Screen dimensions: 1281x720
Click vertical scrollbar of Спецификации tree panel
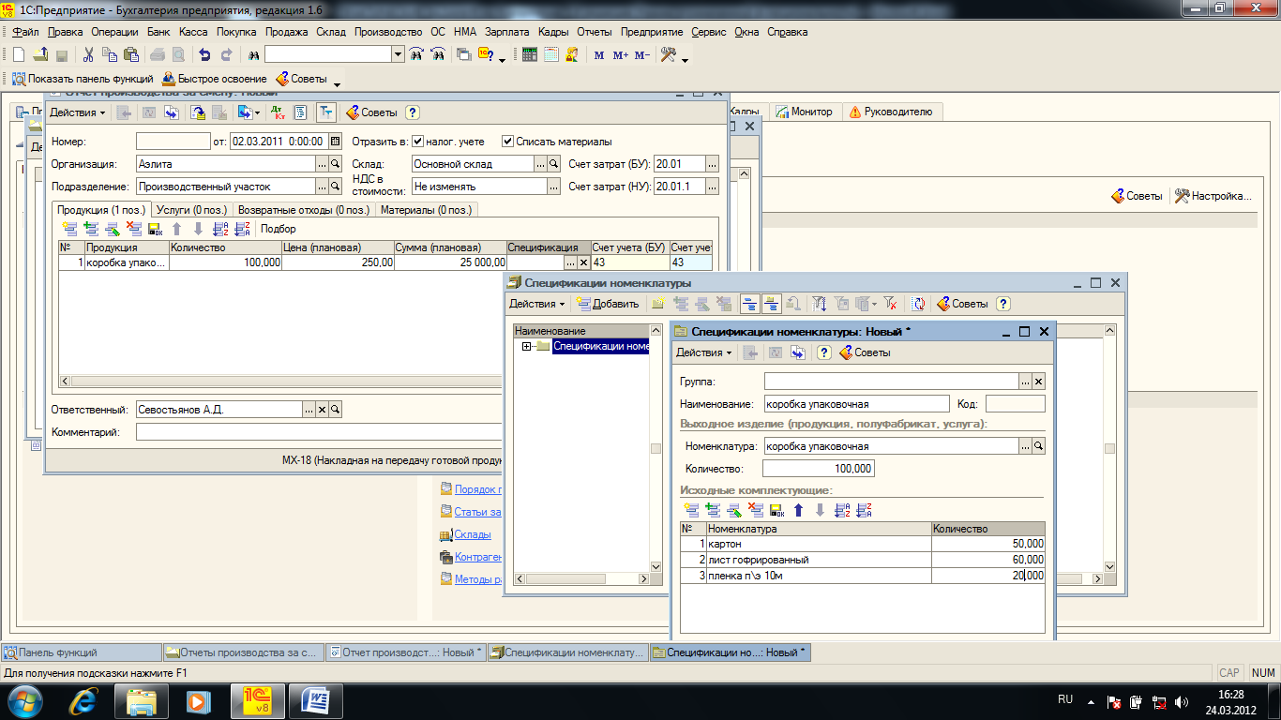pyautogui.click(x=656, y=450)
